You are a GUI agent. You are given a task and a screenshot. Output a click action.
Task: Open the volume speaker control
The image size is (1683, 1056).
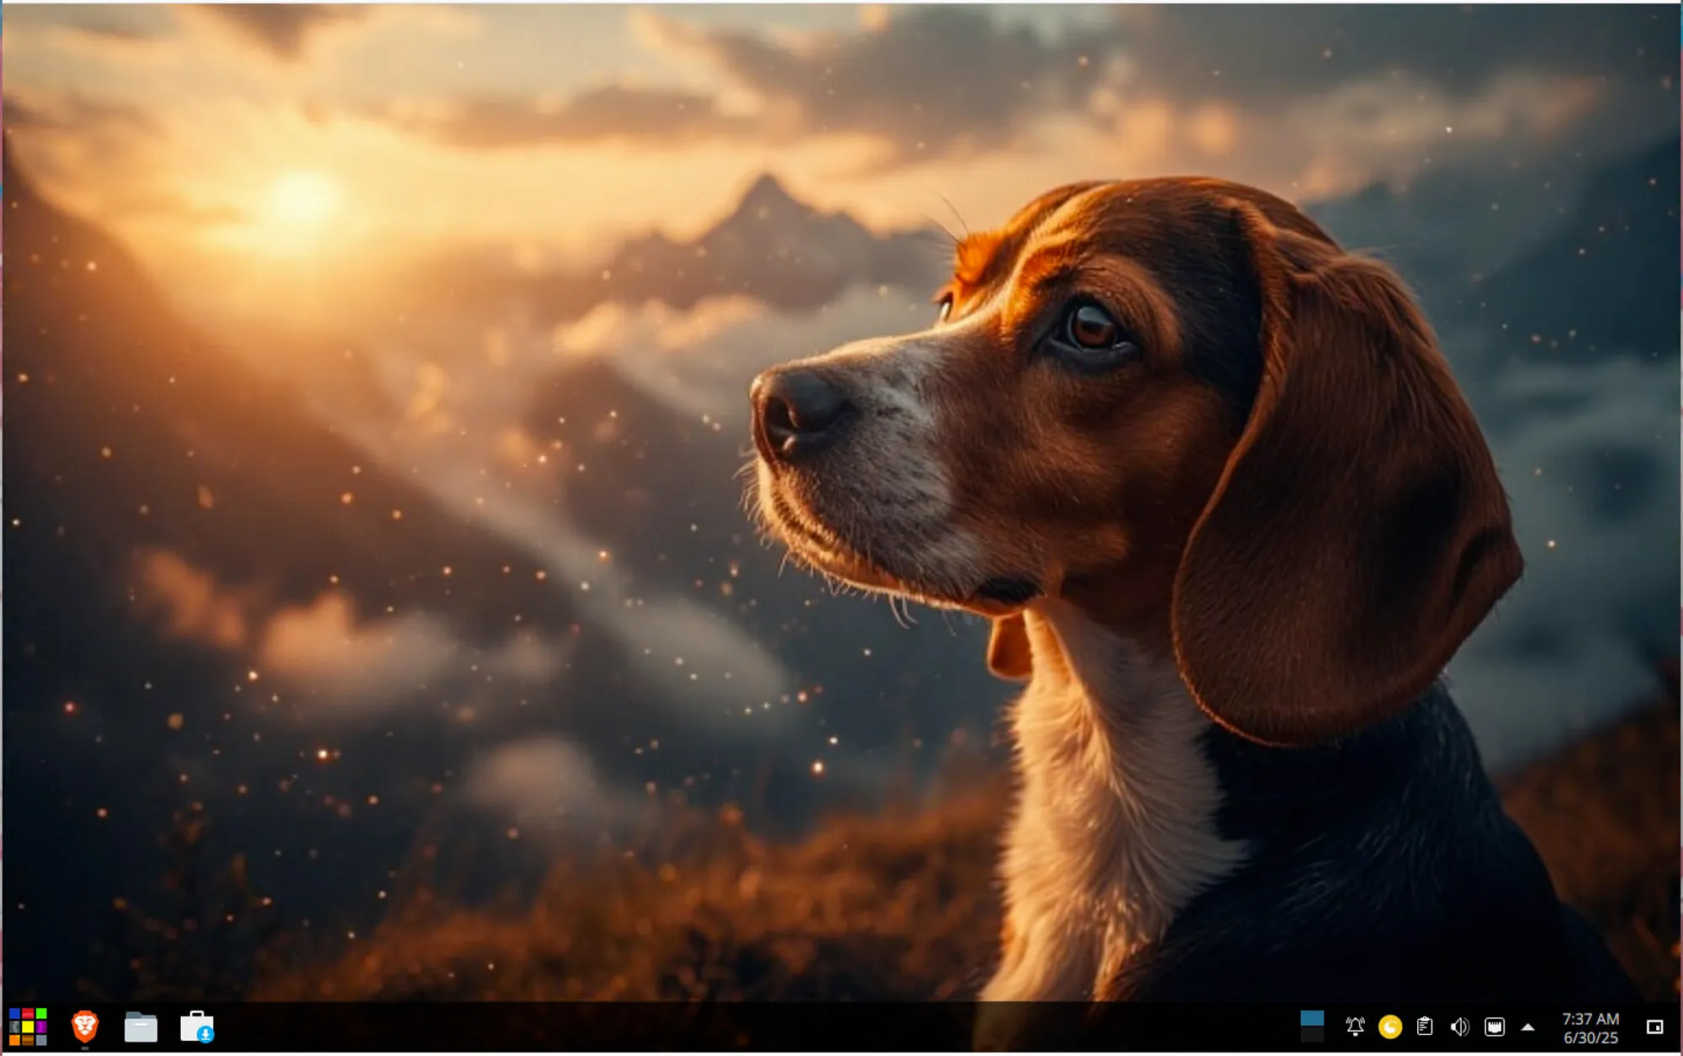click(1459, 1027)
